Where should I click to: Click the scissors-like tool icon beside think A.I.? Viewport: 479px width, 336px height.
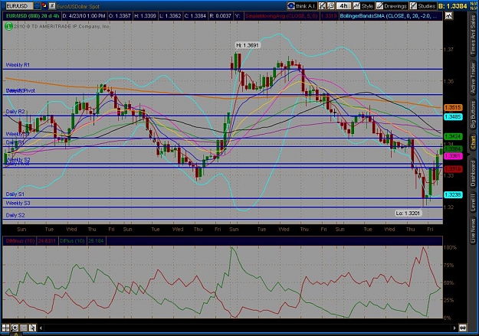322,6
